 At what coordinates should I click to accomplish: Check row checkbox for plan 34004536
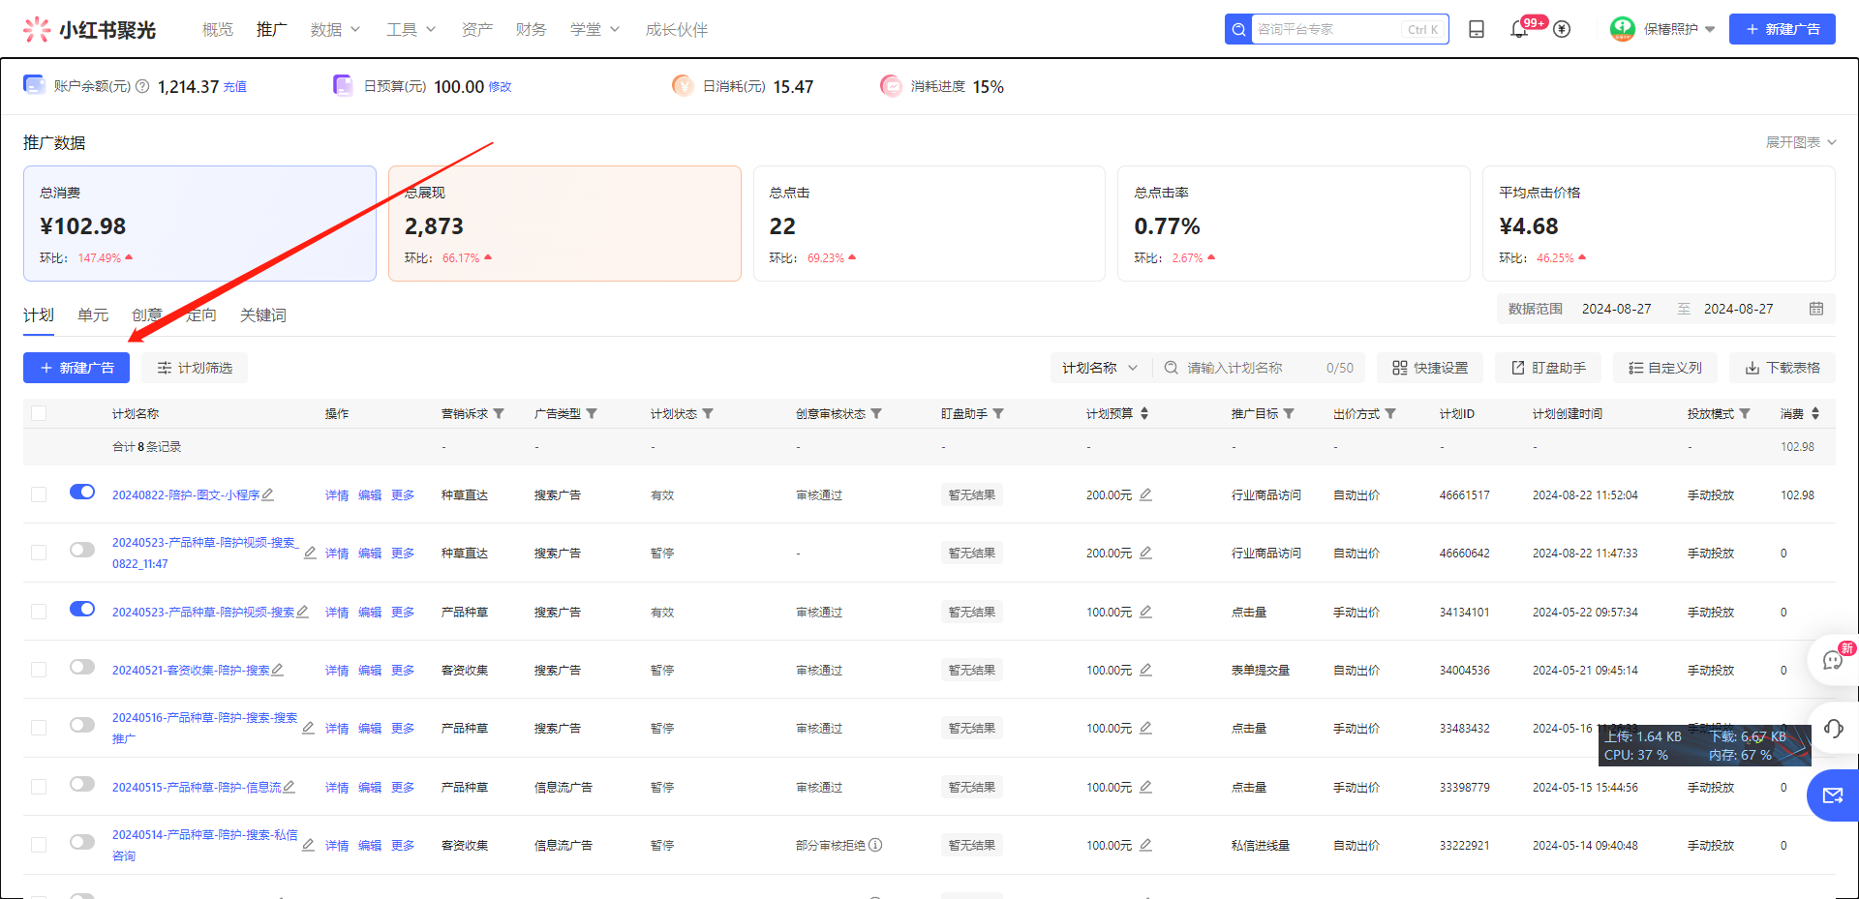coord(39,670)
